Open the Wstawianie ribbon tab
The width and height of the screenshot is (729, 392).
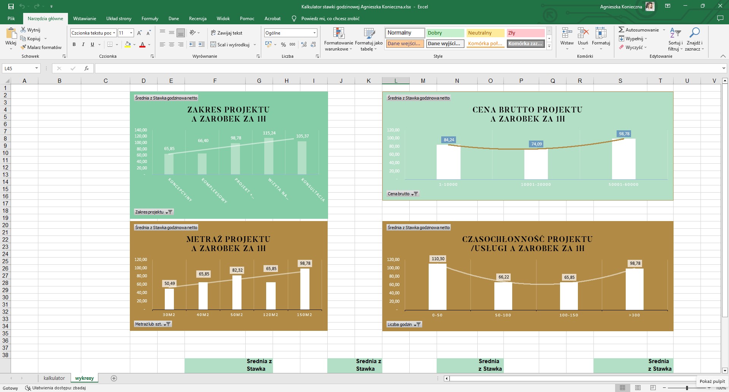pyautogui.click(x=84, y=18)
